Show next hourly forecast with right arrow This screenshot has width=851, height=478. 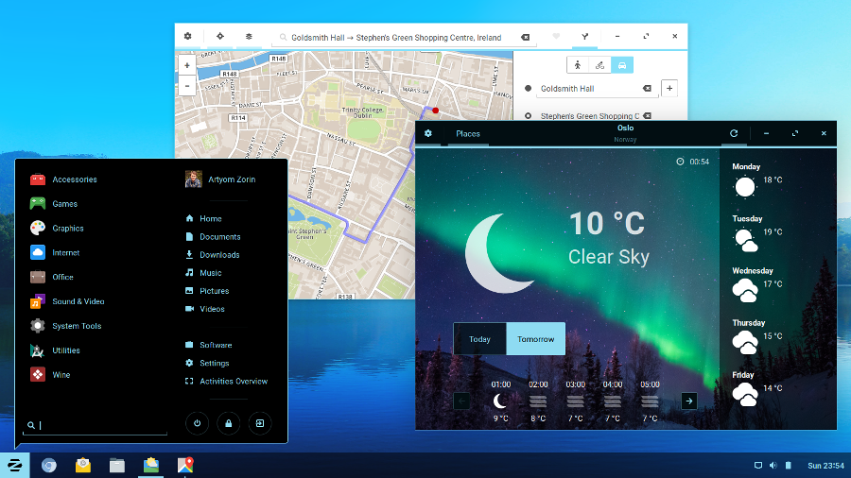pos(689,401)
